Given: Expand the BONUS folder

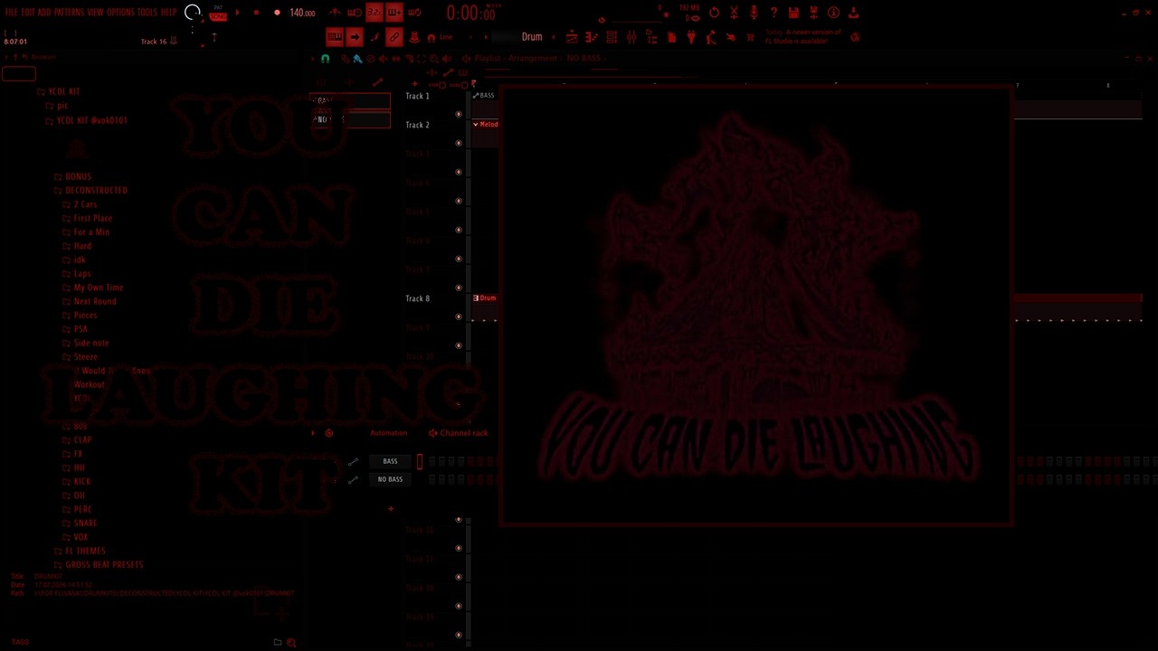Looking at the screenshot, I should [x=78, y=176].
